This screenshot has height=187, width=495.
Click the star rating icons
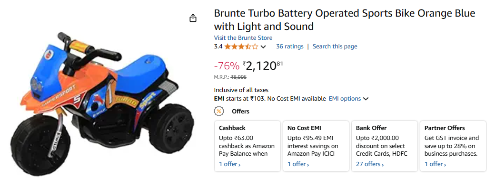coord(241,47)
